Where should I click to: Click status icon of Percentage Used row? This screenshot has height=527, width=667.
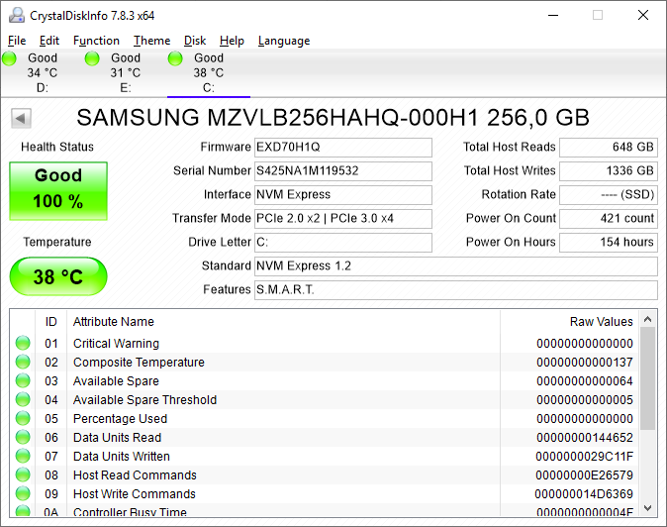click(23, 418)
